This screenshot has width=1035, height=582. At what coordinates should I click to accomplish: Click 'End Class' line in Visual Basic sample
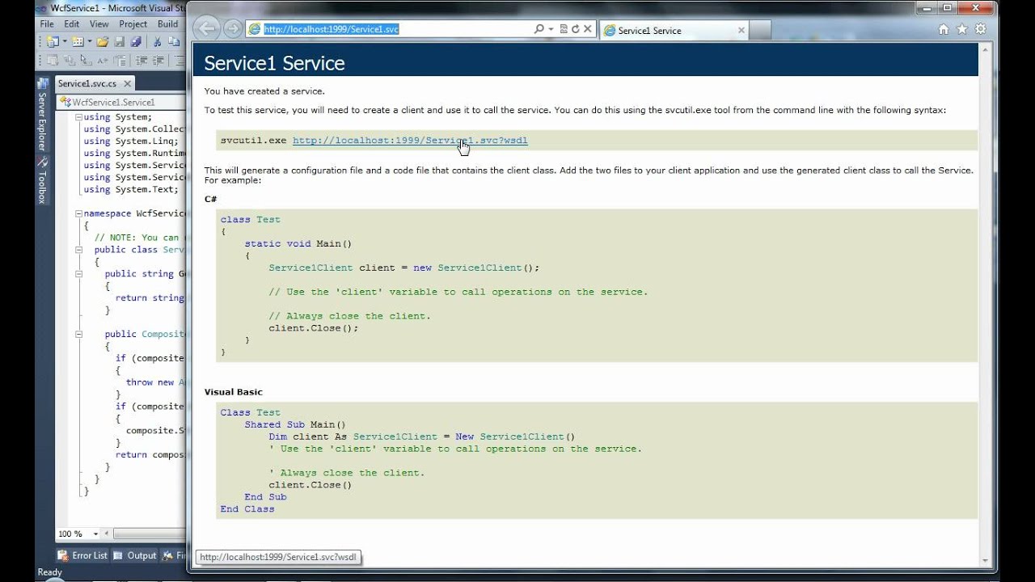pos(247,509)
